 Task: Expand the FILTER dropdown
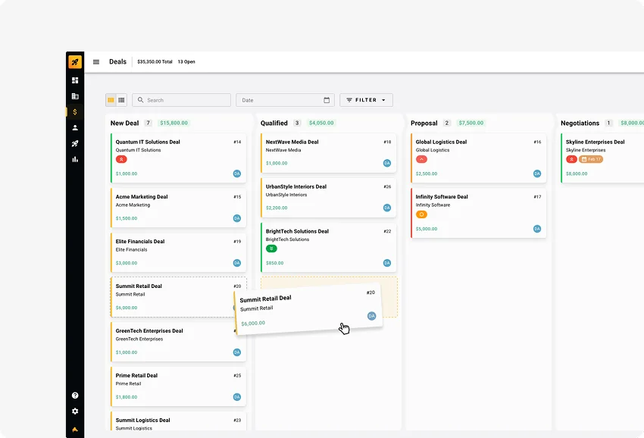click(x=366, y=100)
